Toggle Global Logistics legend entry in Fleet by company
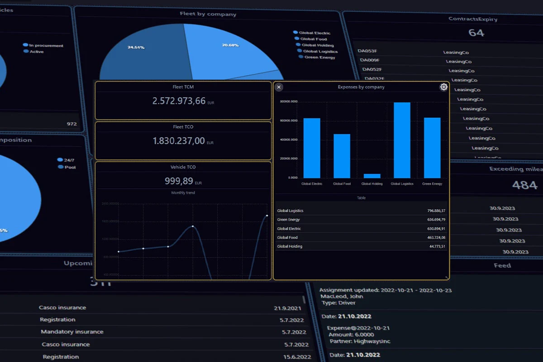Viewport: 543px width, 362px height. (317, 51)
